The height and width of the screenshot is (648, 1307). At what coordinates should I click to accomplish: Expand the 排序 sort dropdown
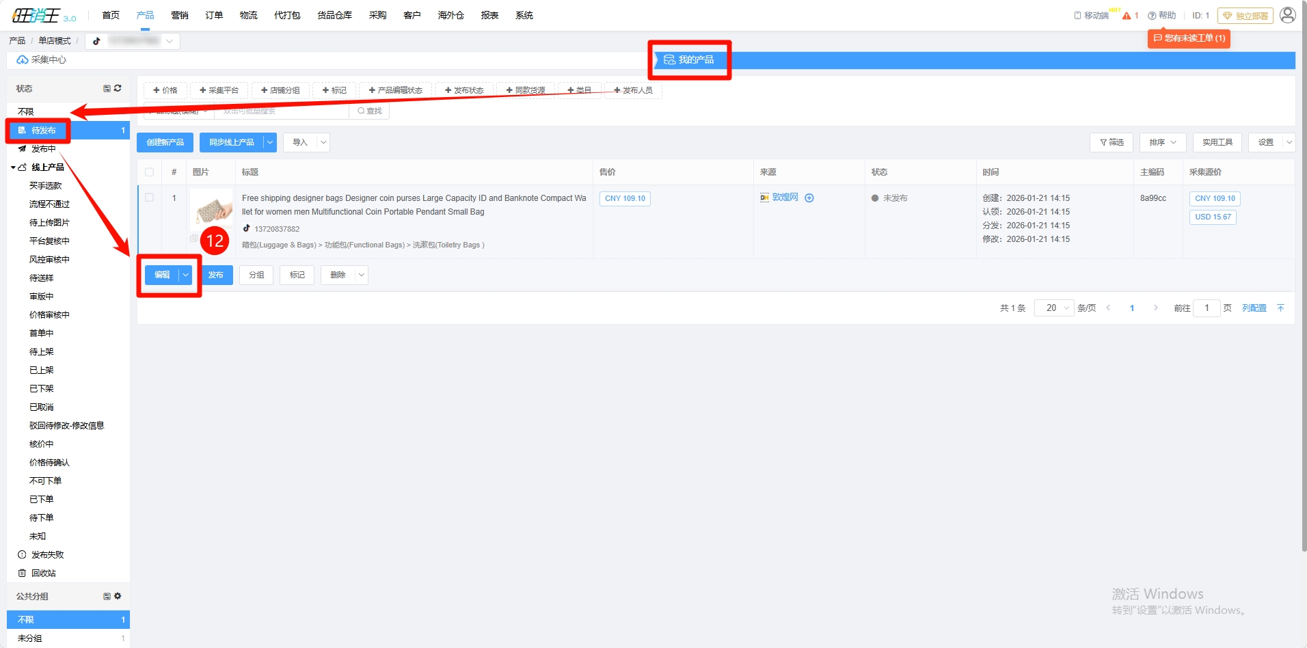point(1162,142)
